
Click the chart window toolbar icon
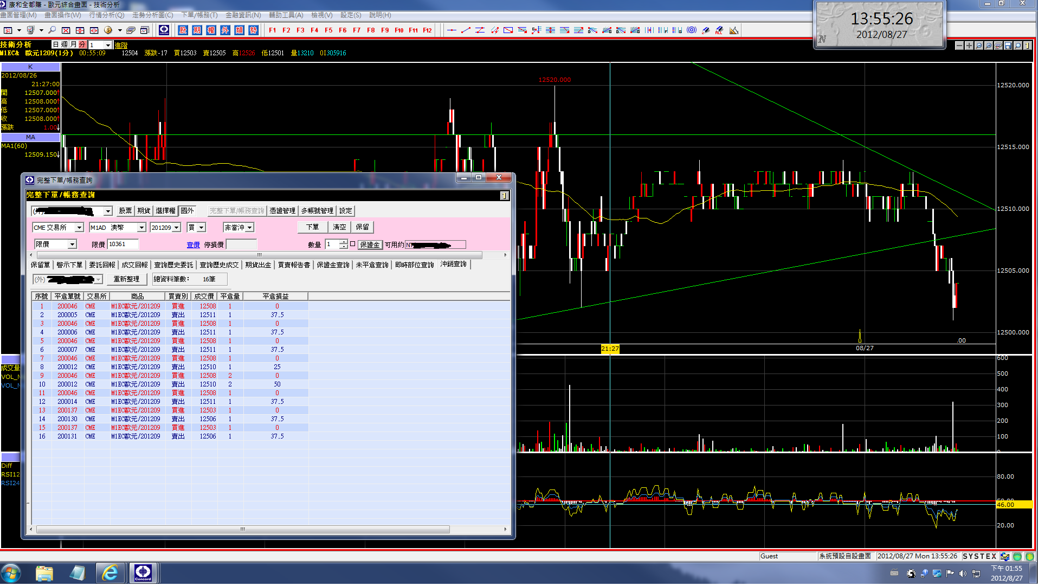tap(144, 30)
